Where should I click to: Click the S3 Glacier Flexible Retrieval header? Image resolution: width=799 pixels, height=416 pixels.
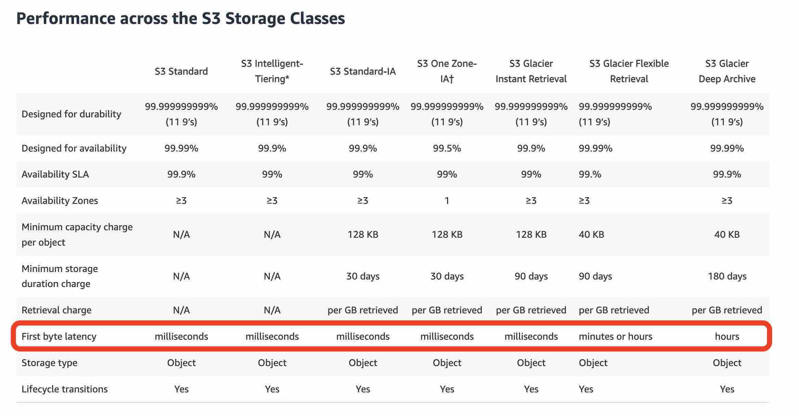click(629, 71)
